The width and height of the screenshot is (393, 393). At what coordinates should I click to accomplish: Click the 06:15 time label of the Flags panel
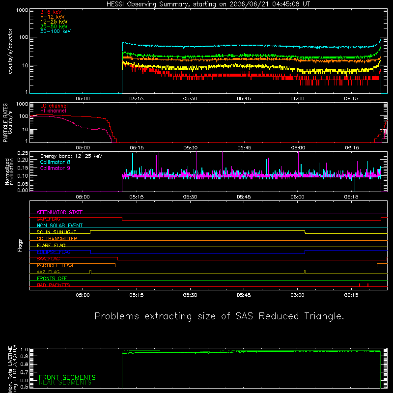coord(351,295)
